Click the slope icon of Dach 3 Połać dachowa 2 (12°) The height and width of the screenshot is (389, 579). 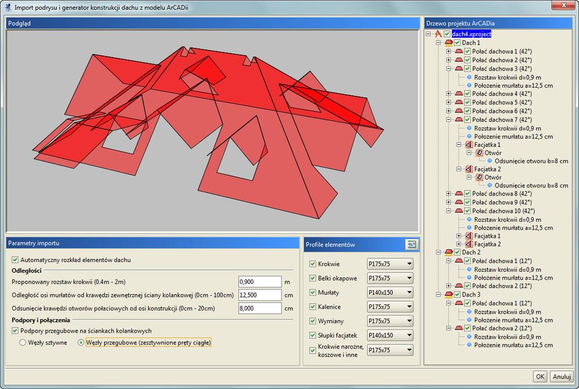459,328
